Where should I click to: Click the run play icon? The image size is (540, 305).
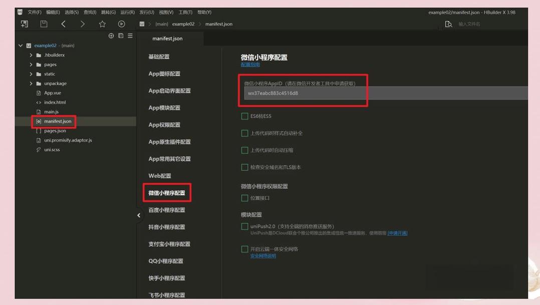122,24
